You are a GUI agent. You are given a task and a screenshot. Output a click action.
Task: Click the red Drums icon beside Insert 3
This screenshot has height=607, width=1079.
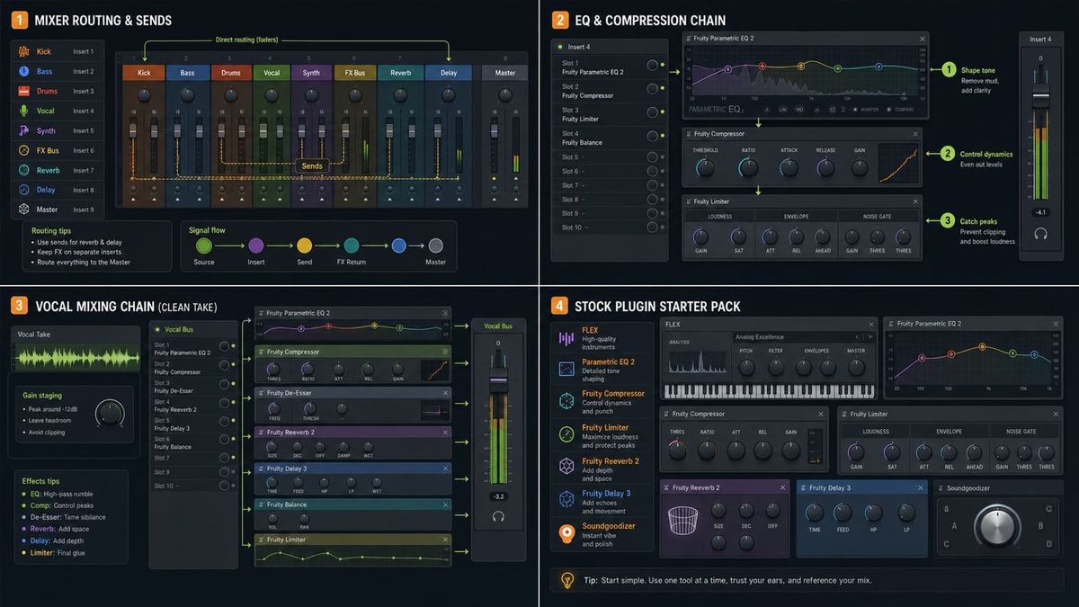[24, 91]
